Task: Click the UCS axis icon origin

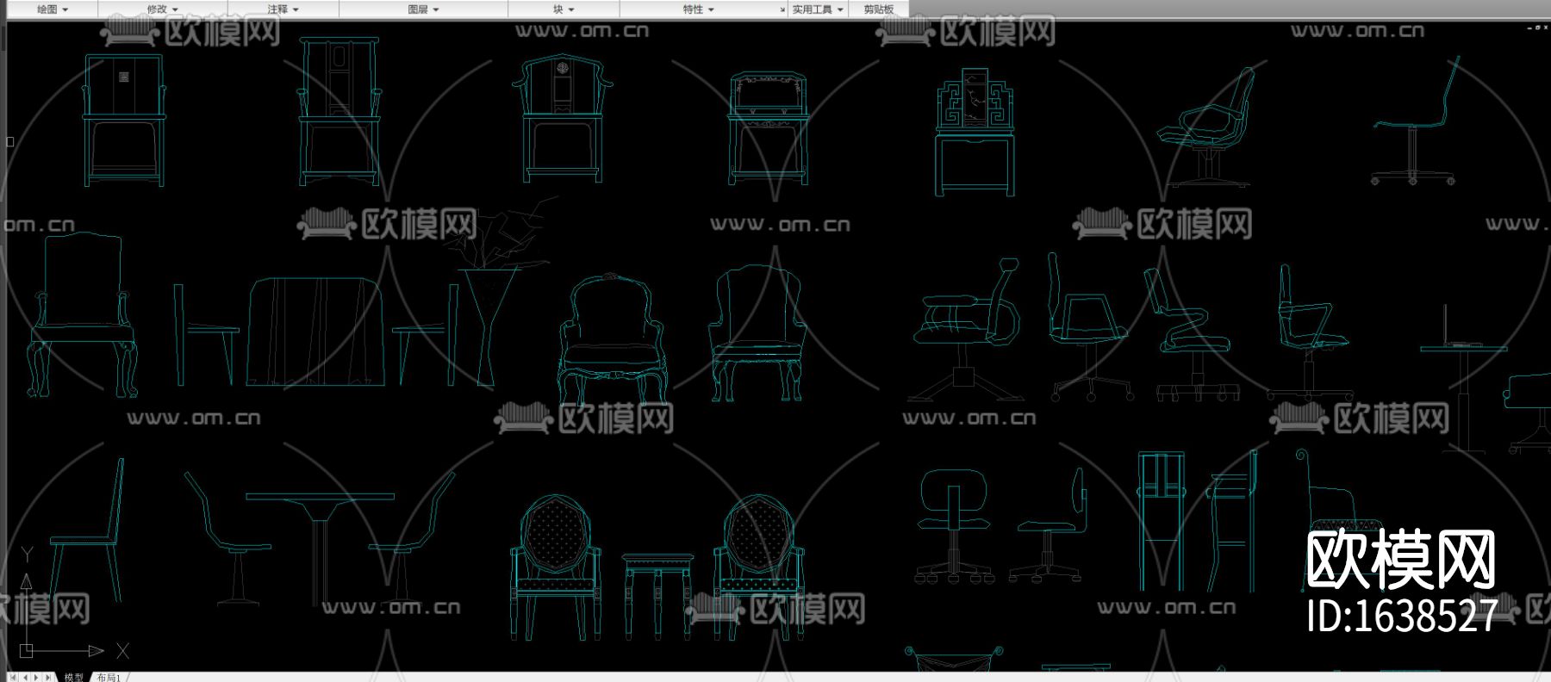Action: click(27, 650)
